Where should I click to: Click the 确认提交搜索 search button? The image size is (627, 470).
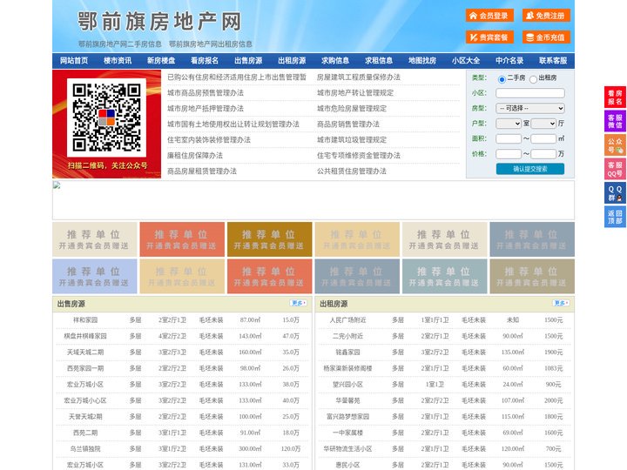[x=530, y=169]
